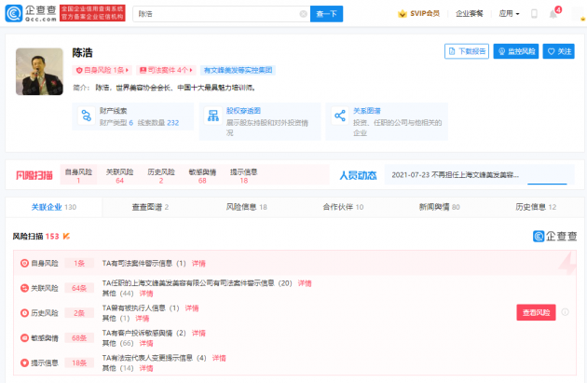Select 自身风险 1 in risk scan bar
Screen dimensions: 587x383
point(78,175)
